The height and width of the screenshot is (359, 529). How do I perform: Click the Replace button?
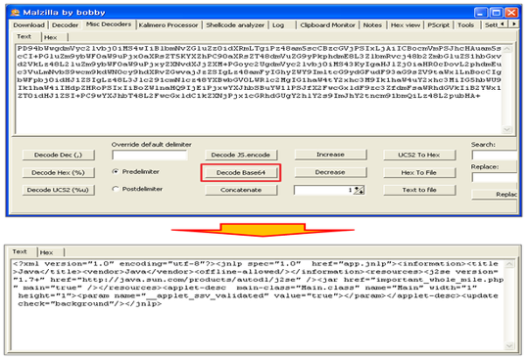[x=495, y=195]
